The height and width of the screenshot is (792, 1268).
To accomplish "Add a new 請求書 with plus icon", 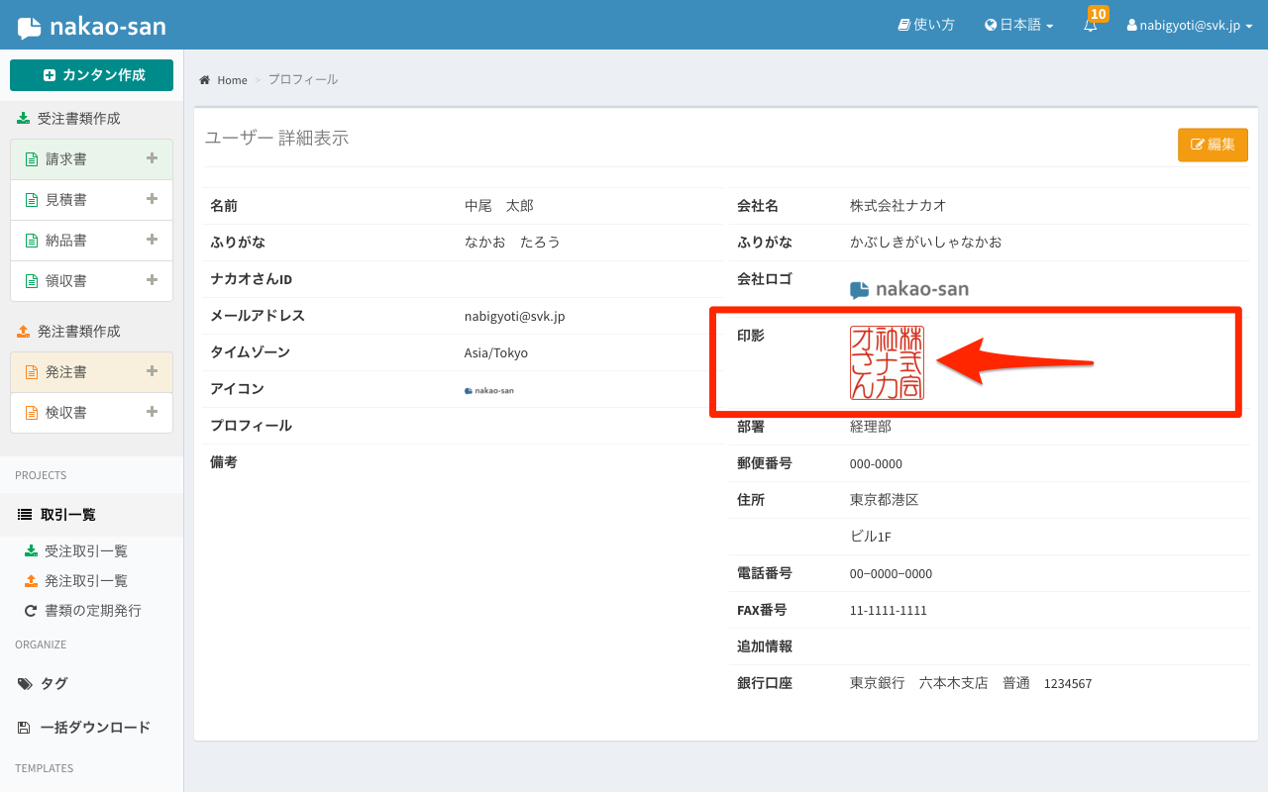I will [x=152, y=157].
